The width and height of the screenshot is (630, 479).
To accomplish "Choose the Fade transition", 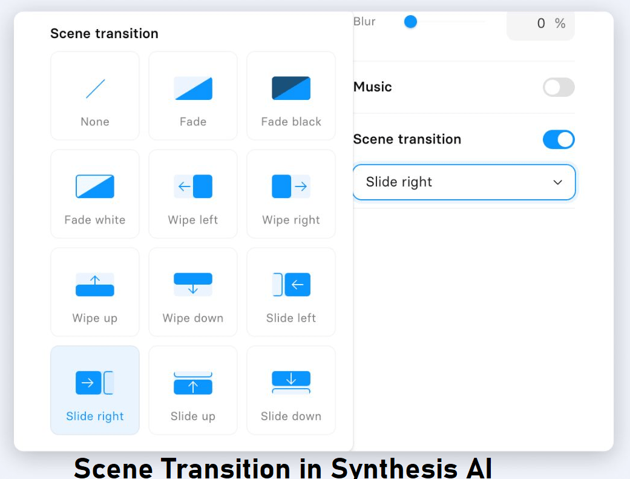I will tap(192, 96).
